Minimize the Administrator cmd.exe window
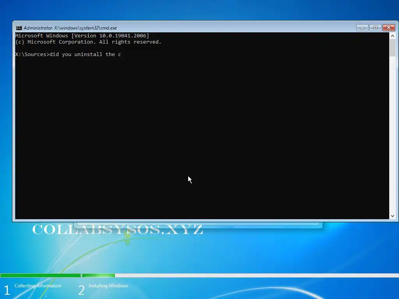 coord(362,28)
